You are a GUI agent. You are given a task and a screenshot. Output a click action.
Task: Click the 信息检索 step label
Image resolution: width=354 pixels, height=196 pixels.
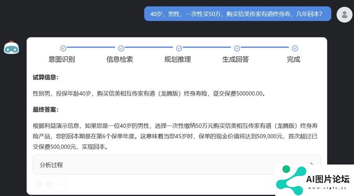pyautogui.click(x=120, y=59)
